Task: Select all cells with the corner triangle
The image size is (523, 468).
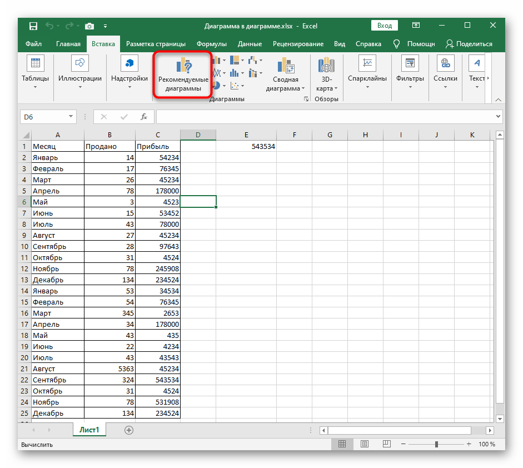Action: point(26,135)
